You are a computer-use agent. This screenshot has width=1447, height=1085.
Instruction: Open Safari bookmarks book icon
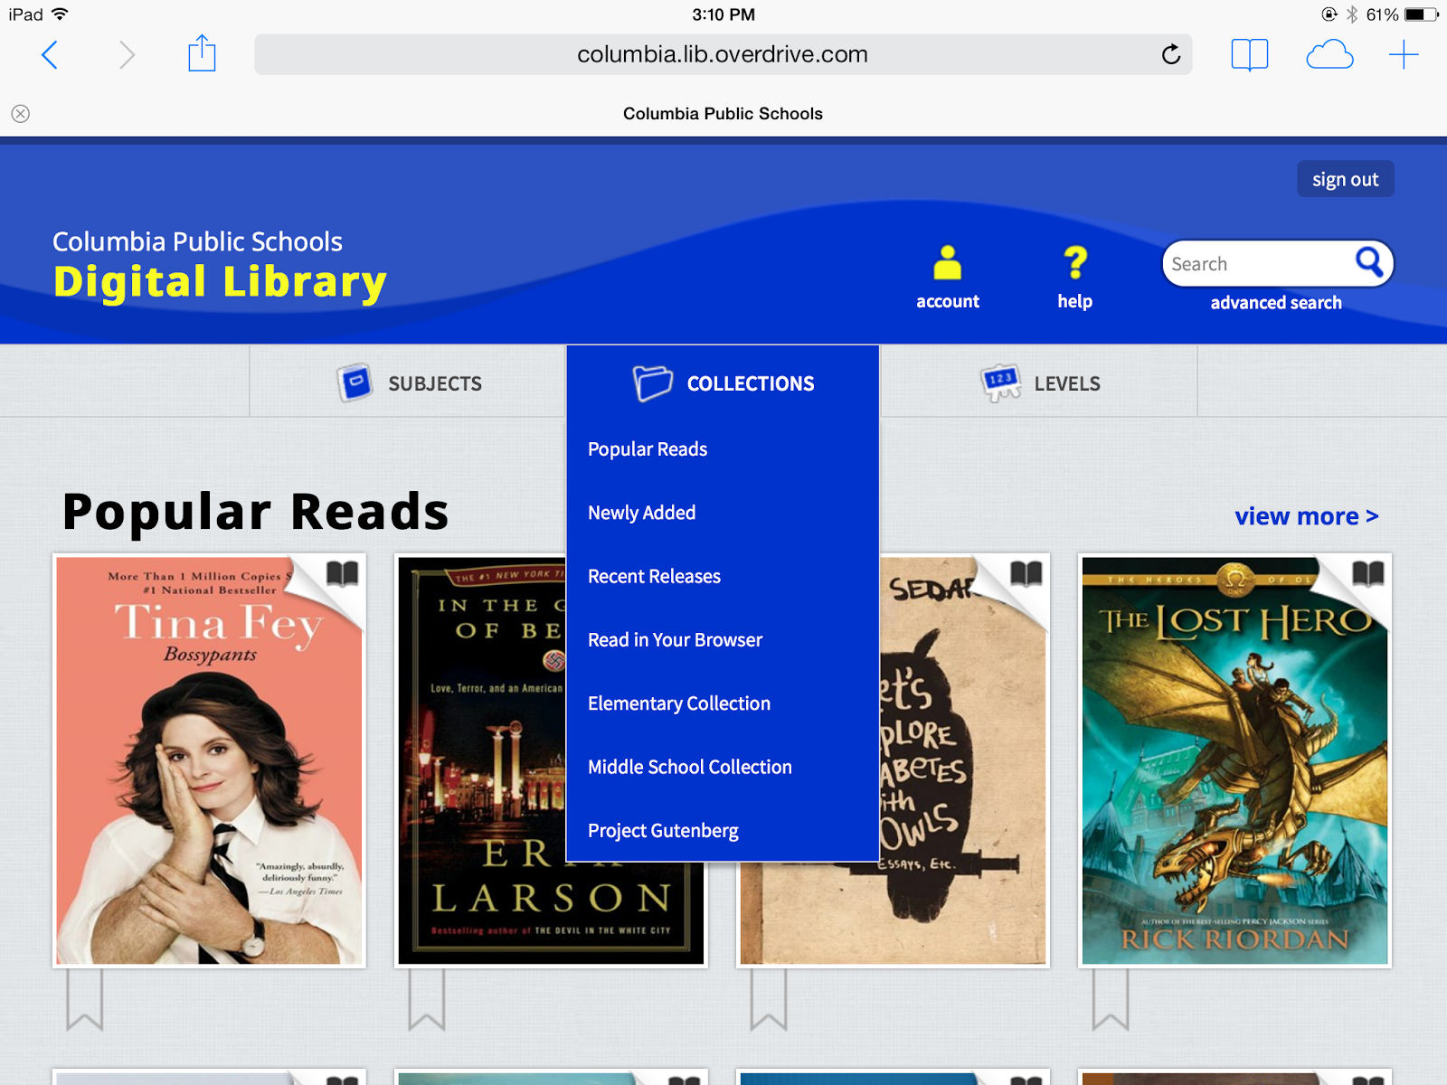(1250, 55)
